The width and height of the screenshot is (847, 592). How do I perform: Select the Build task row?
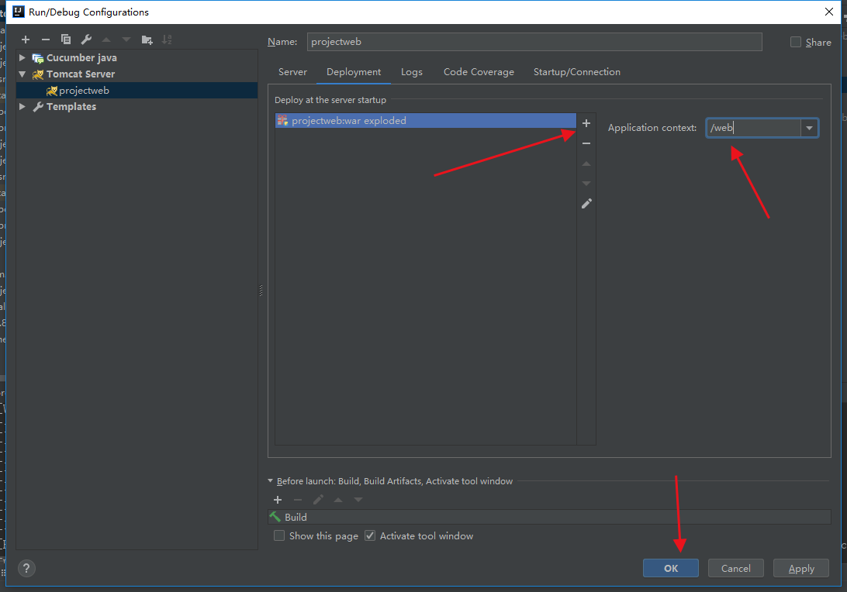pos(549,517)
